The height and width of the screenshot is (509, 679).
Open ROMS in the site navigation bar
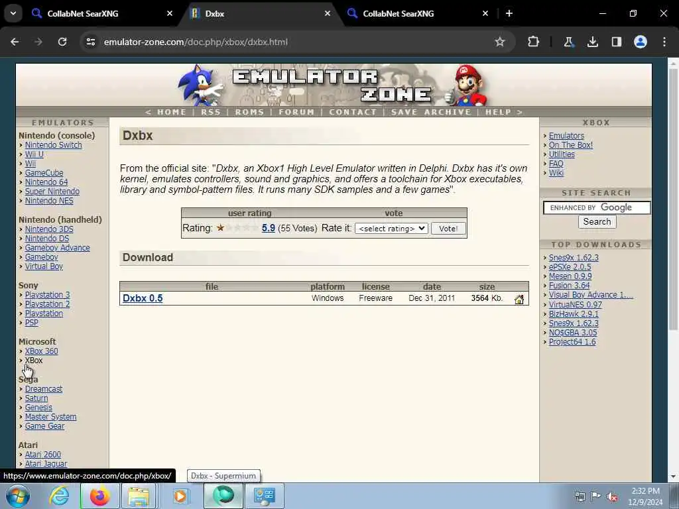(x=249, y=112)
